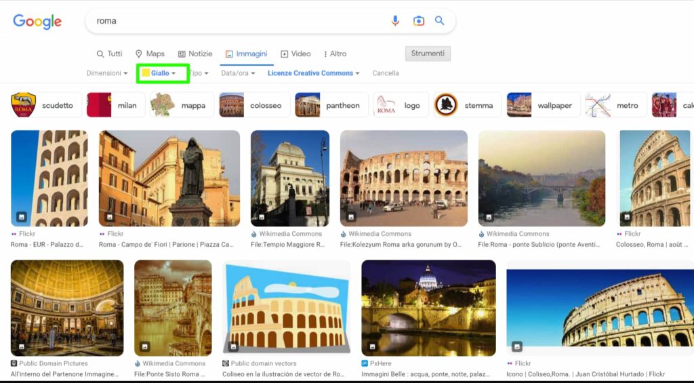Select the pantheon suggestion chip
The image size is (694, 383).
pos(331,105)
